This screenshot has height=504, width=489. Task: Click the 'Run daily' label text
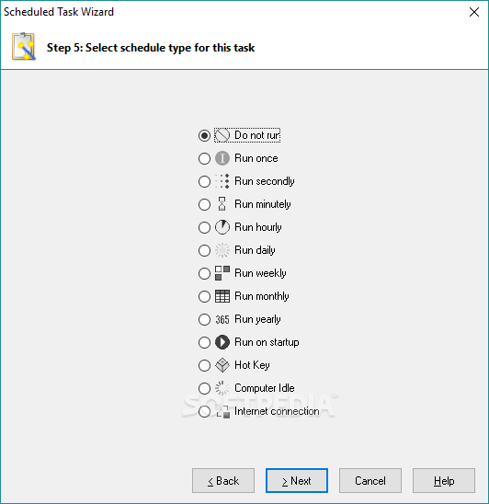coord(255,250)
